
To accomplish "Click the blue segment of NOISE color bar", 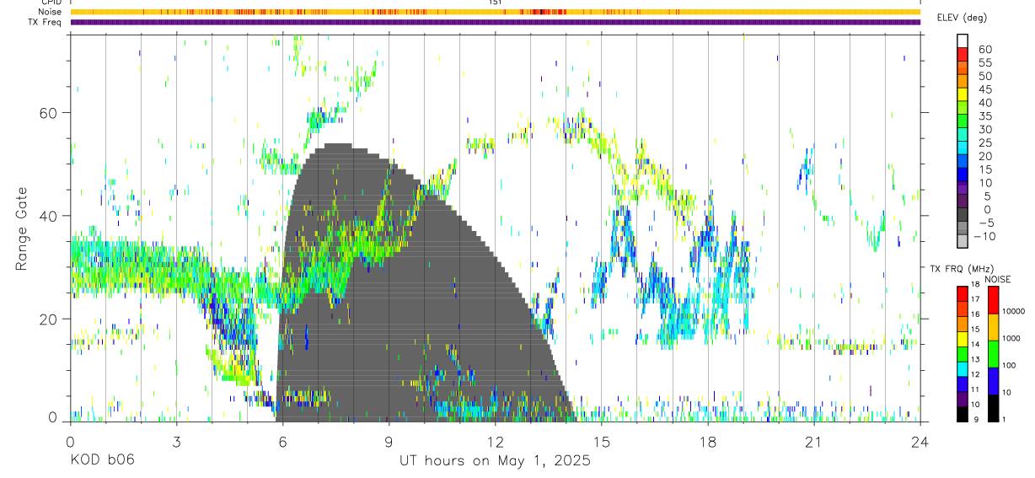I will coord(993,380).
